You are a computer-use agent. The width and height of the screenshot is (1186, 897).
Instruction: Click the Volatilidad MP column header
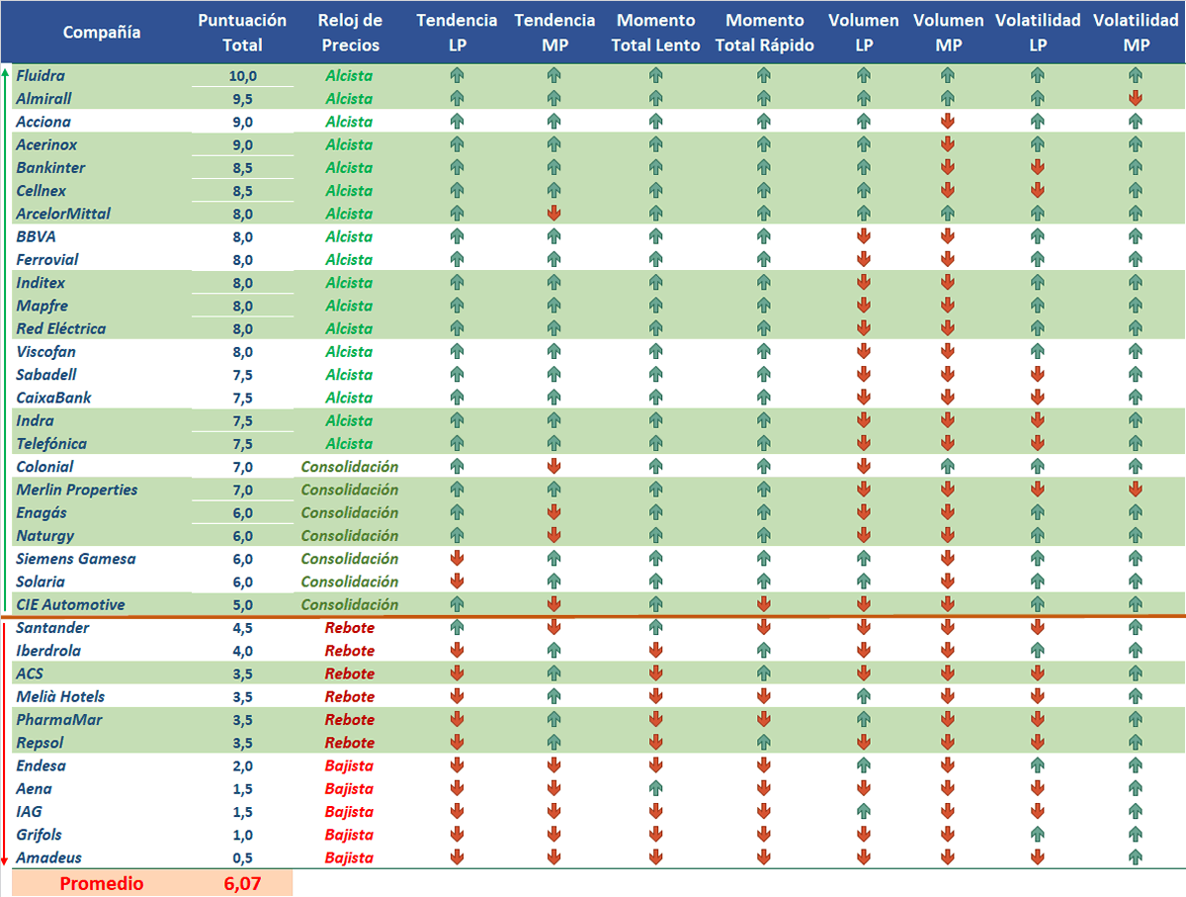point(1136,33)
